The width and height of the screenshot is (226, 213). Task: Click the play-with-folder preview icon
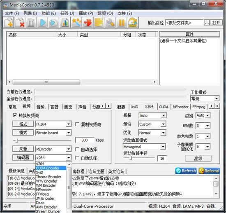point(54,22)
